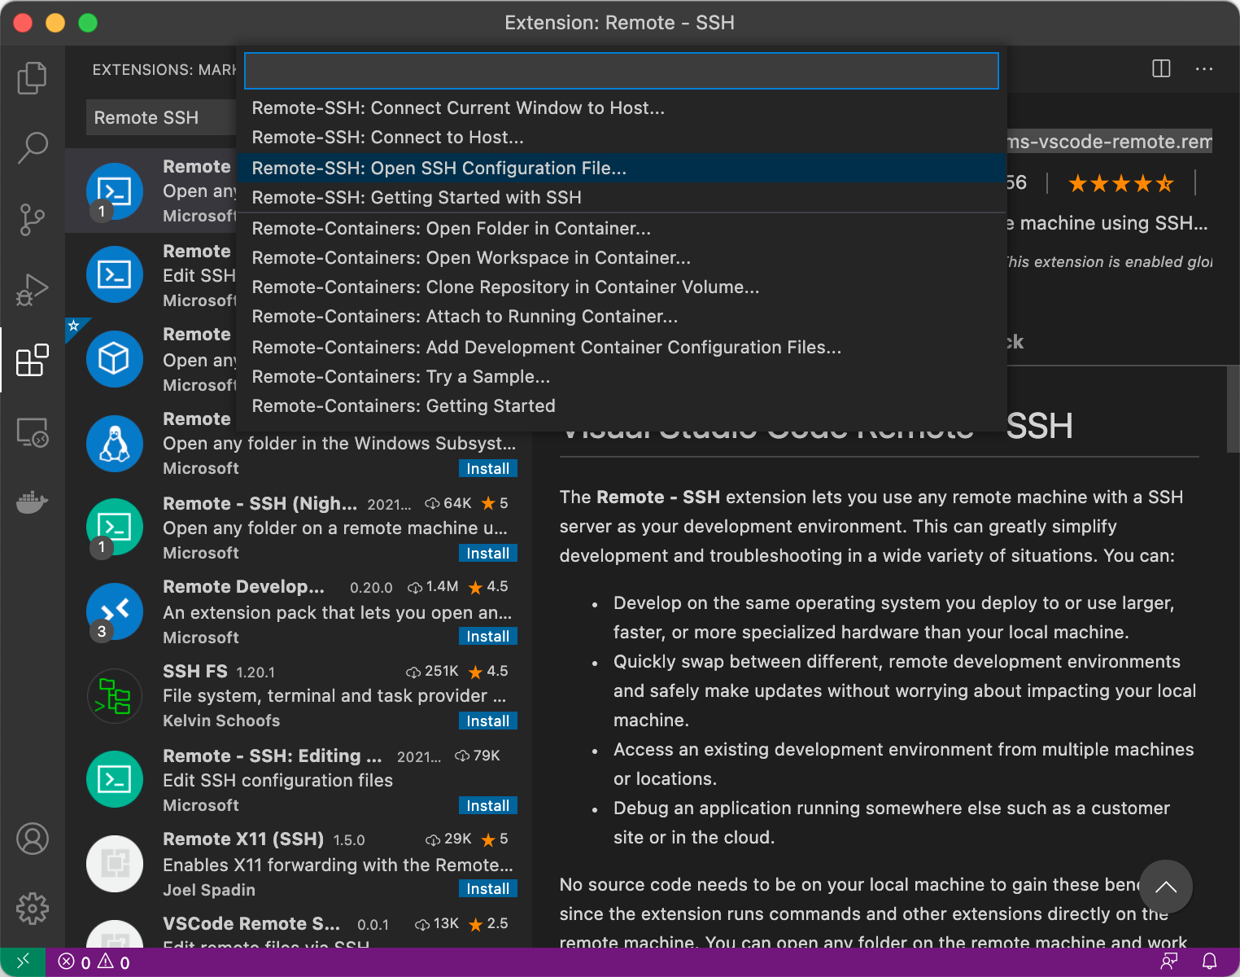The height and width of the screenshot is (977, 1240).
Task: Install the SSH FS extension
Action: pyautogui.click(x=487, y=721)
